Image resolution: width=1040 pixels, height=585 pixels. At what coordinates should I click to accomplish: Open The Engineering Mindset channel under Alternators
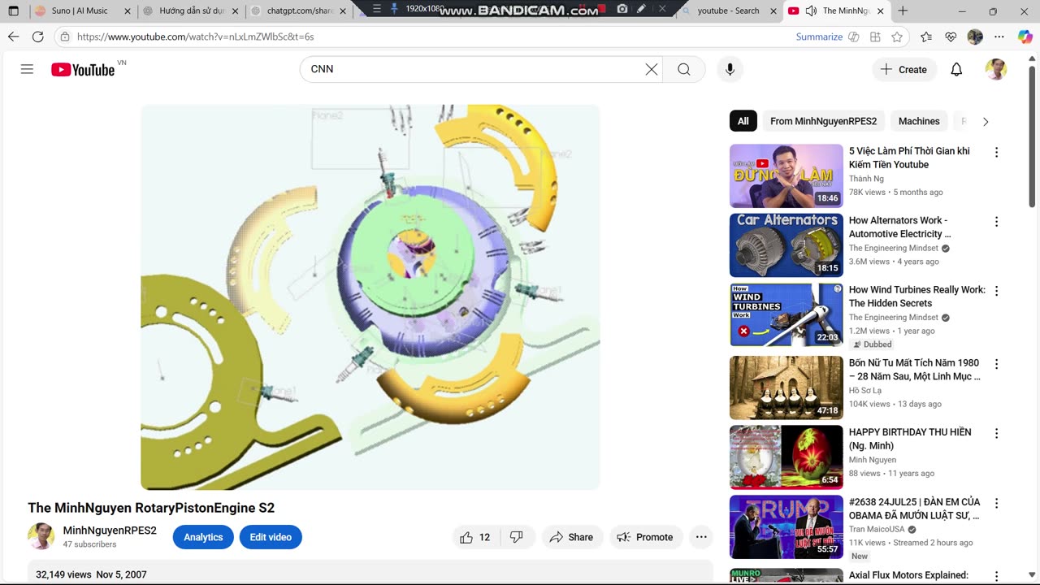(894, 249)
